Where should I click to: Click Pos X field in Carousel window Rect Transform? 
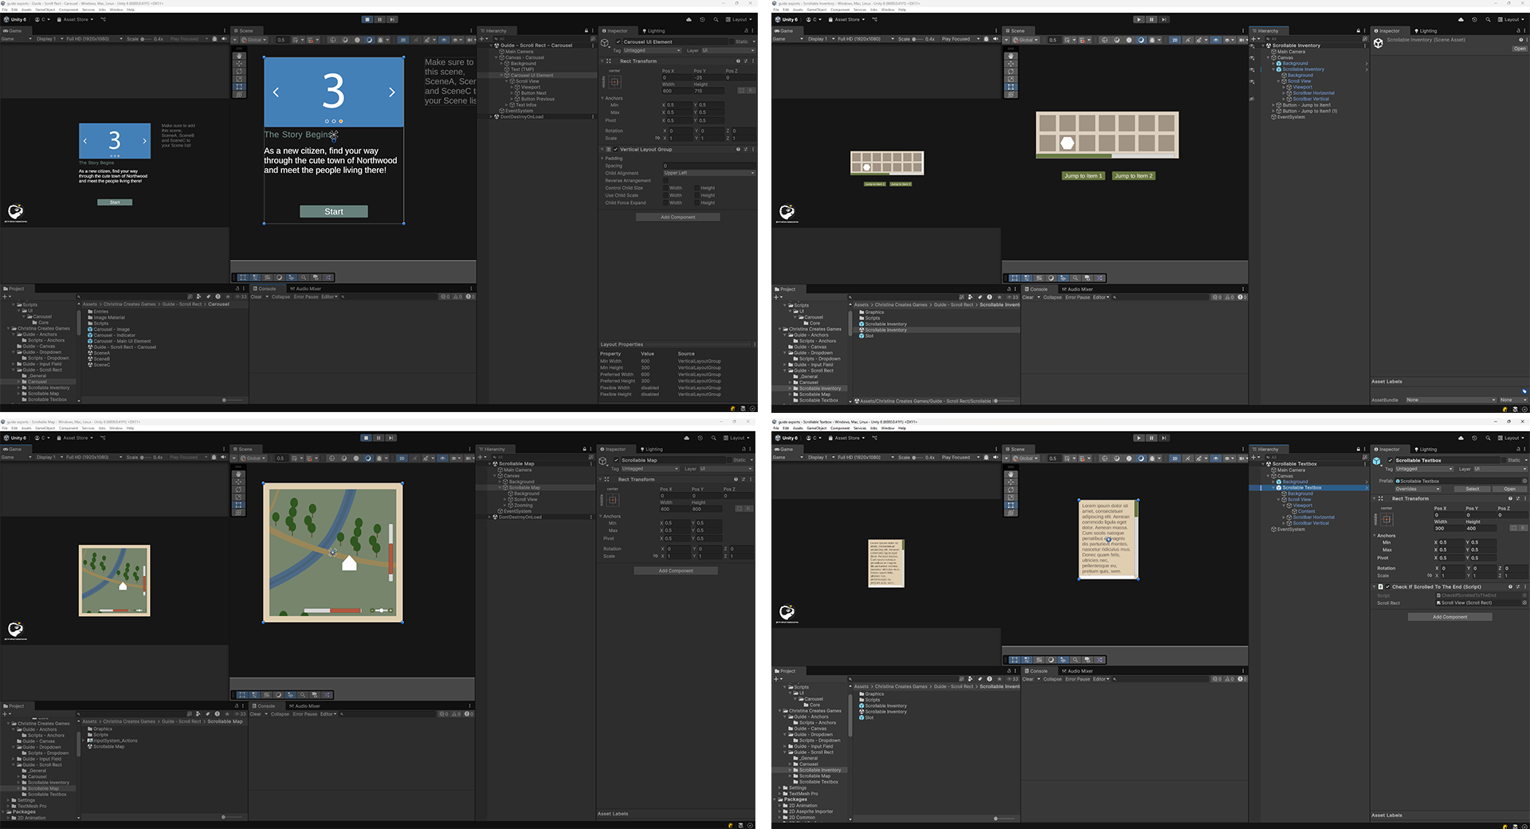pyautogui.click(x=676, y=78)
